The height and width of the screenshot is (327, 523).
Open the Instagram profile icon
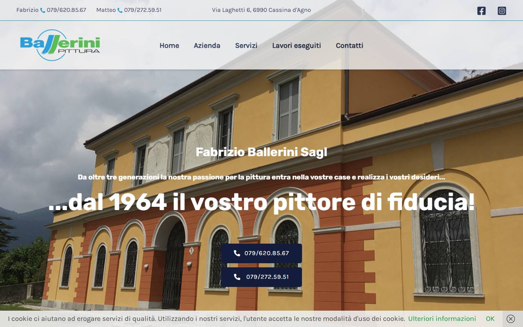pyautogui.click(x=502, y=11)
